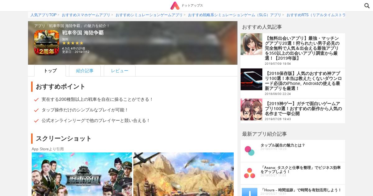Viewport: 373px width, 196px height.
Task: Click the タップ操作だけのシンプルなプレイ point
Action: click(85, 110)
